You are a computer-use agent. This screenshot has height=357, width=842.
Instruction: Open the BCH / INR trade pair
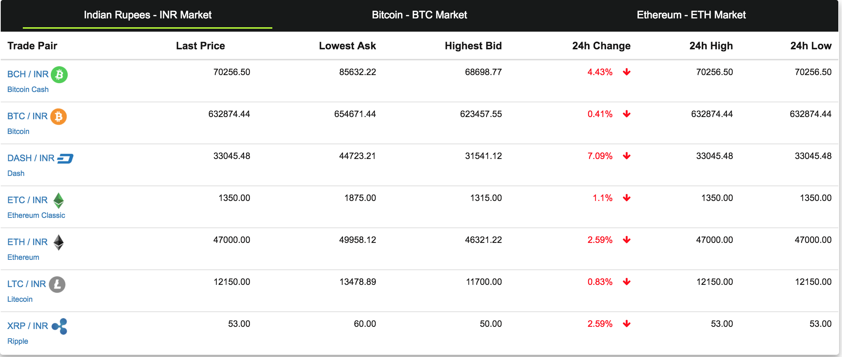point(28,74)
